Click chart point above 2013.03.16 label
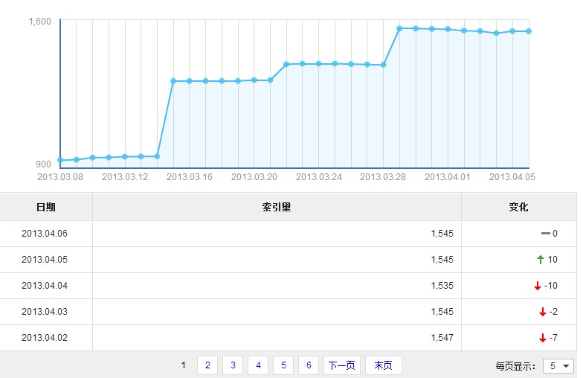This screenshot has width=583, height=378. pyautogui.click(x=189, y=80)
